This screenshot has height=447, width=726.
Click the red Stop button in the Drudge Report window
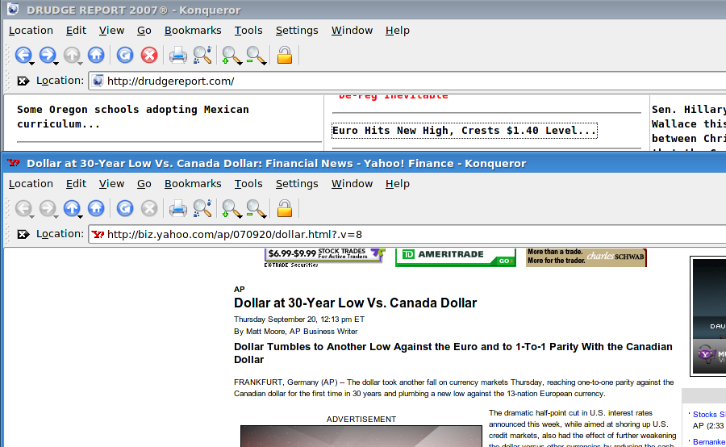pyautogui.click(x=149, y=55)
